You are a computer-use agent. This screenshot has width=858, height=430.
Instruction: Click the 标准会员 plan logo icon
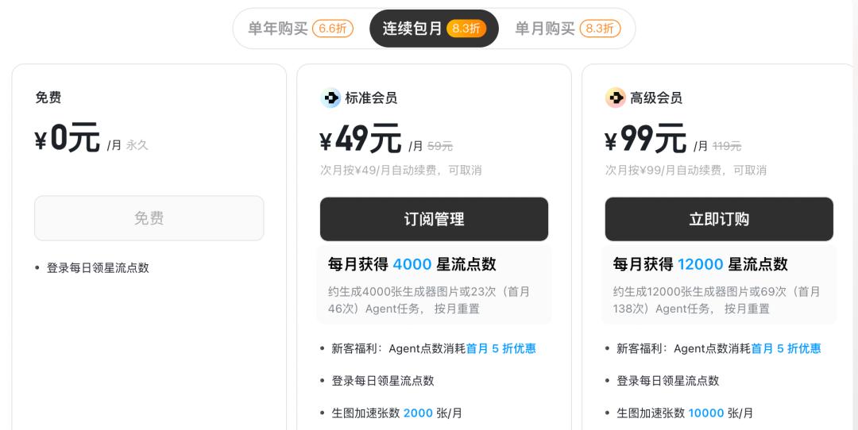click(x=330, y=98)
